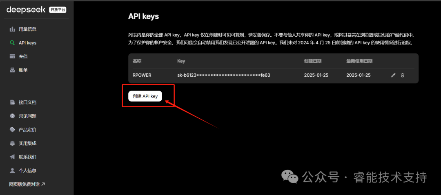Click the API keys magnifier icon
The height and width of the screenshot is (195, 441).
12,43
